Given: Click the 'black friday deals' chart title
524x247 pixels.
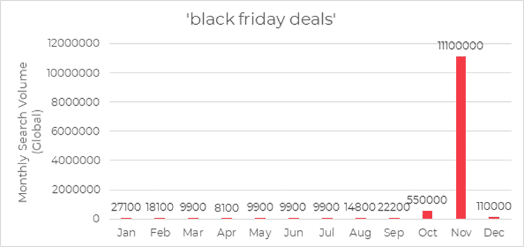Looking at the screenshot, I should 260,21.
